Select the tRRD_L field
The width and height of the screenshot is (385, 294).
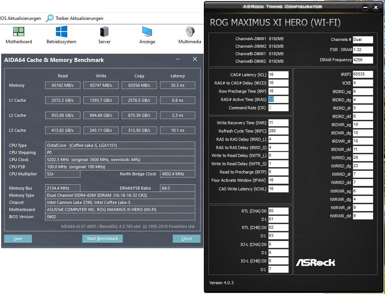tap(278, 139)
